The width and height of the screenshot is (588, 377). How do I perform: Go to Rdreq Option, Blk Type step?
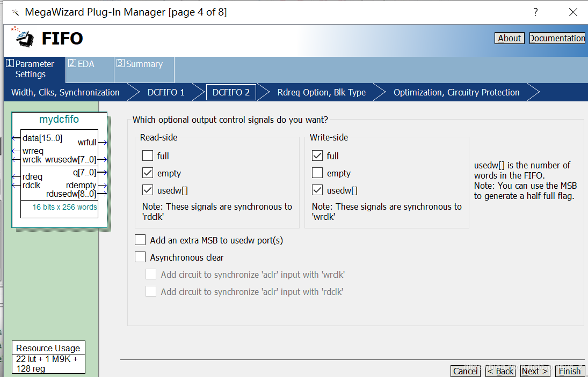click(321, 92)
